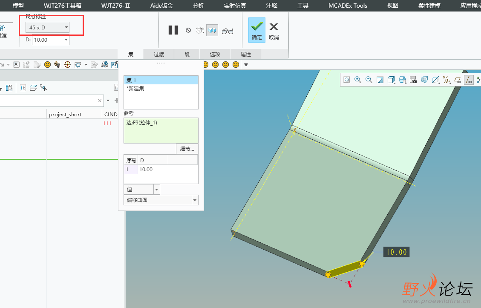The height and width of the screenshot is (308, 481).
Task: Open the 注释 ribbon tab
Action: click(x=271, y=6)
